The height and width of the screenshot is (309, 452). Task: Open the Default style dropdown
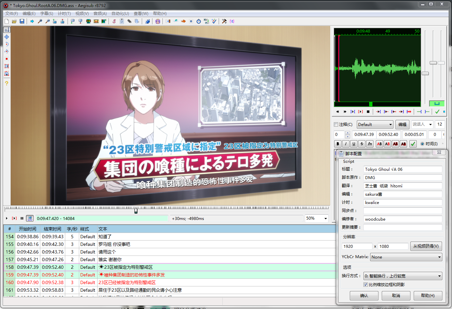[x=375, y=125]
